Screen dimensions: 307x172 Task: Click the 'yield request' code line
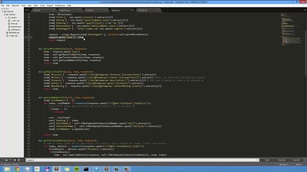click(57, 40)
